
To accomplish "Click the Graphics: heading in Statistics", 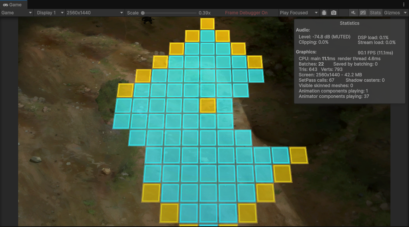I will (306, 52).
